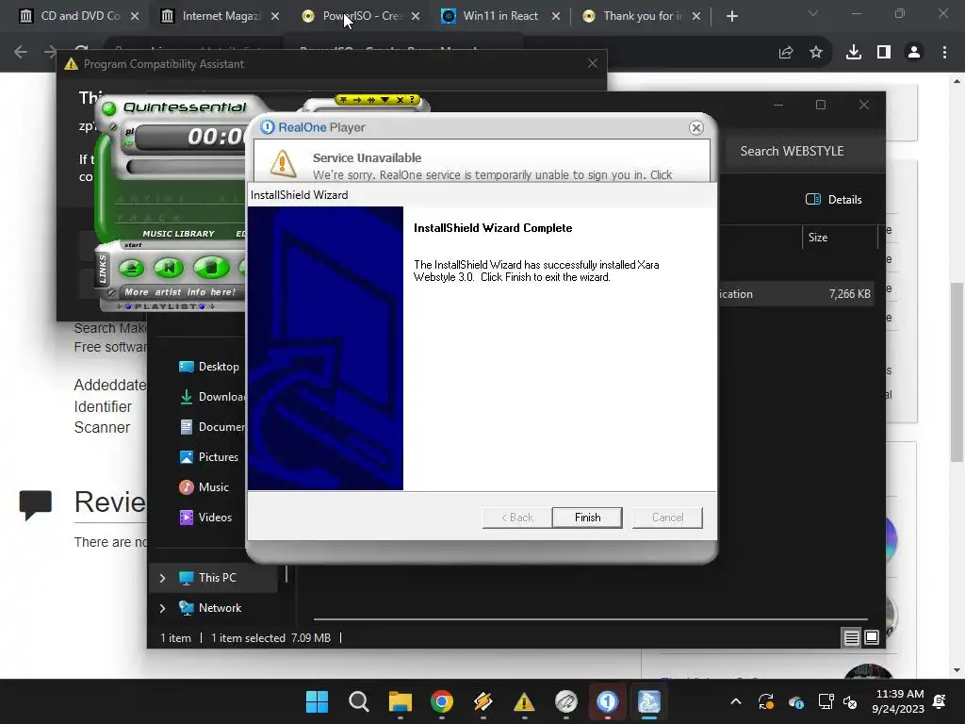965x724 pixels.
Task: Click muted volume icon in tray
Action: (x=851, y=701)
